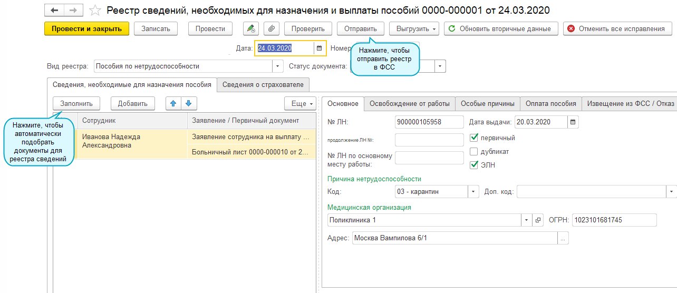
Task: Switch to Сведения о страхователе tab
Action: coord(263,85)
